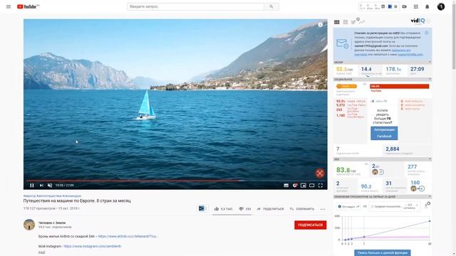Click the search magnifier button

click(x=271, y=6)
